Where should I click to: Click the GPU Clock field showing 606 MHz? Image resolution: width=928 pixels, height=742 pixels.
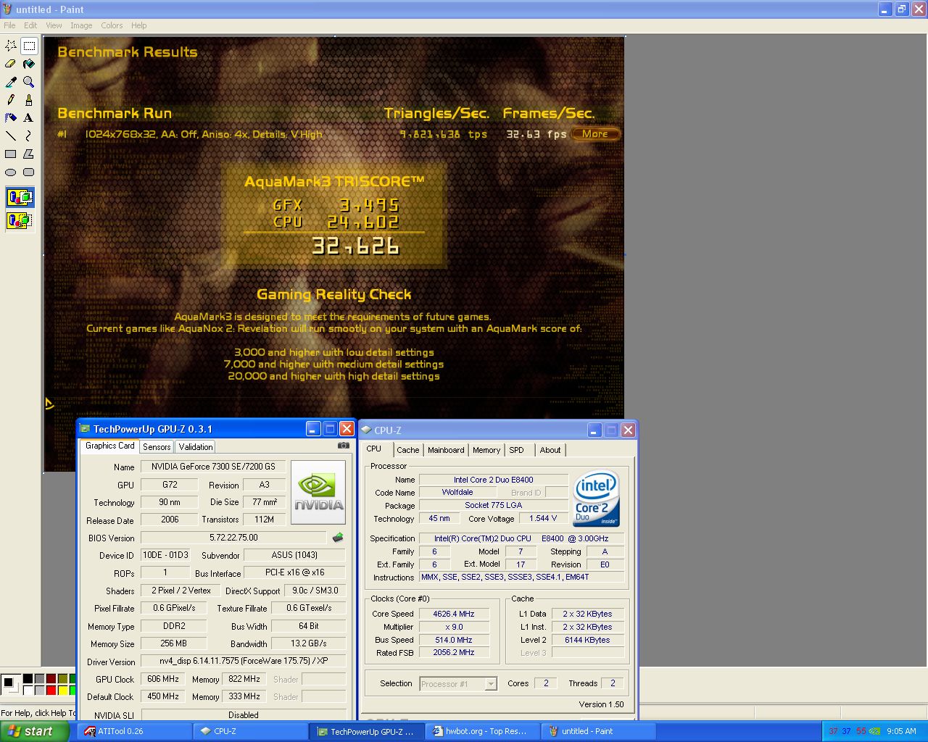coord(163,679)
